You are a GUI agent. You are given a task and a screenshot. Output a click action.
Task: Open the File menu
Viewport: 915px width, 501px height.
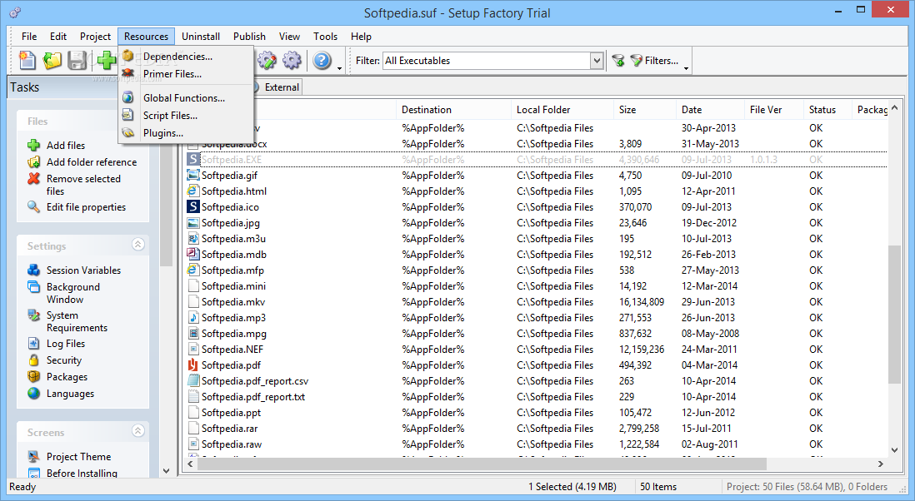pos(29,36)
